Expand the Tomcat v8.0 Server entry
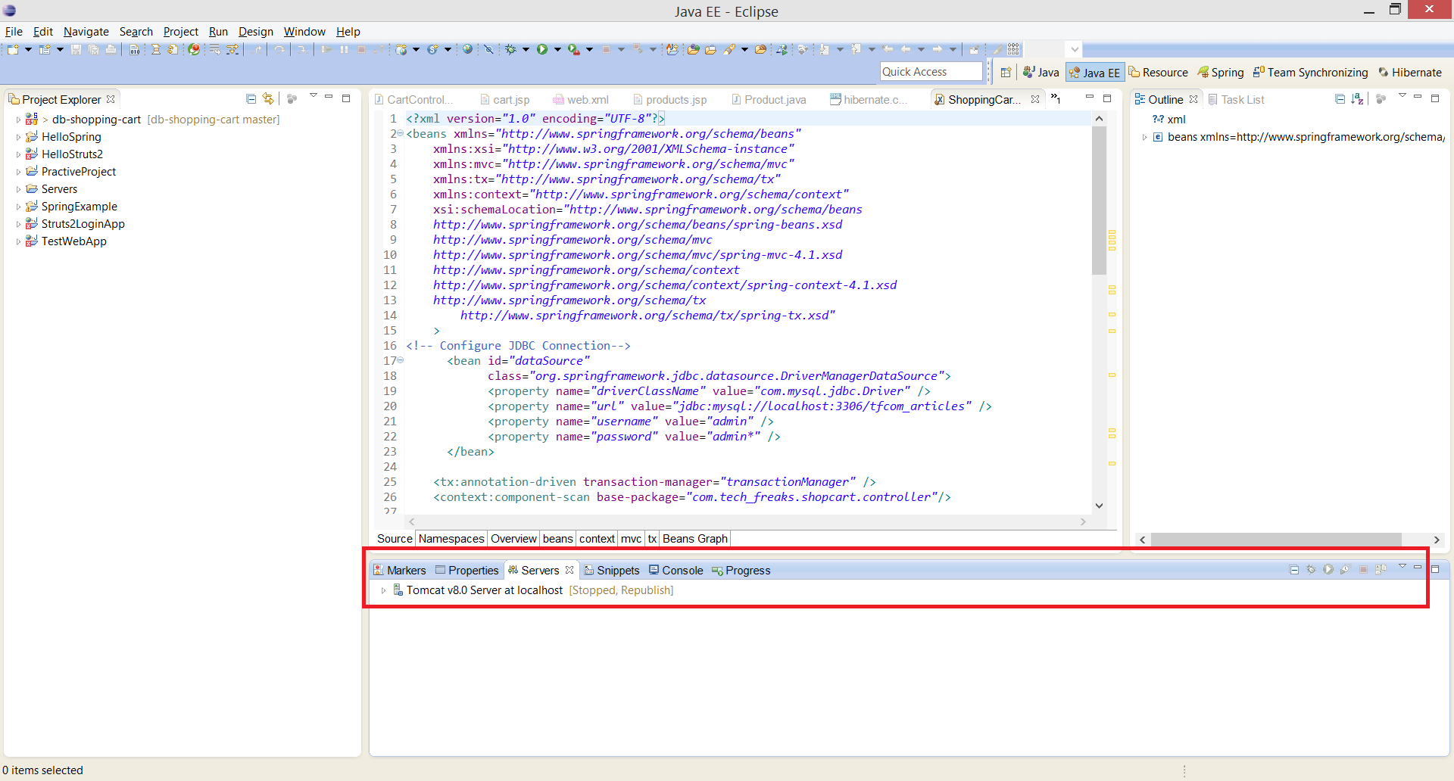The height and width of the screenshot is (781, 1454). pos(384,590)
